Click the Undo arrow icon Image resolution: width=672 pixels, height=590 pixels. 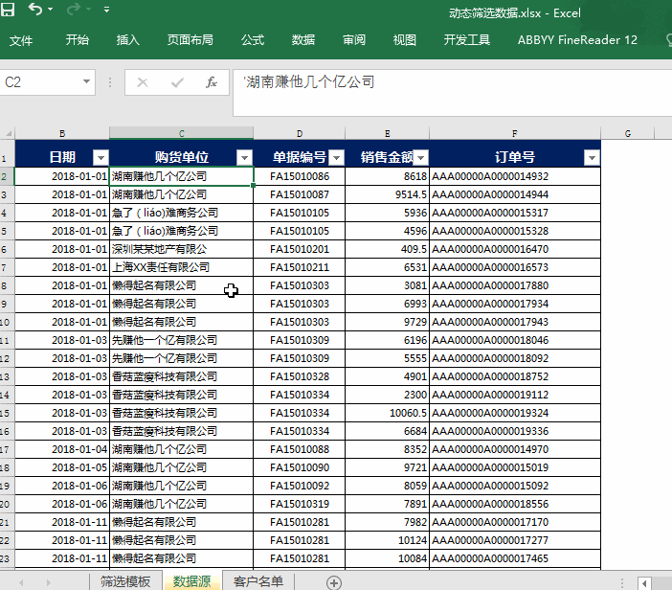tap(35, 9)
